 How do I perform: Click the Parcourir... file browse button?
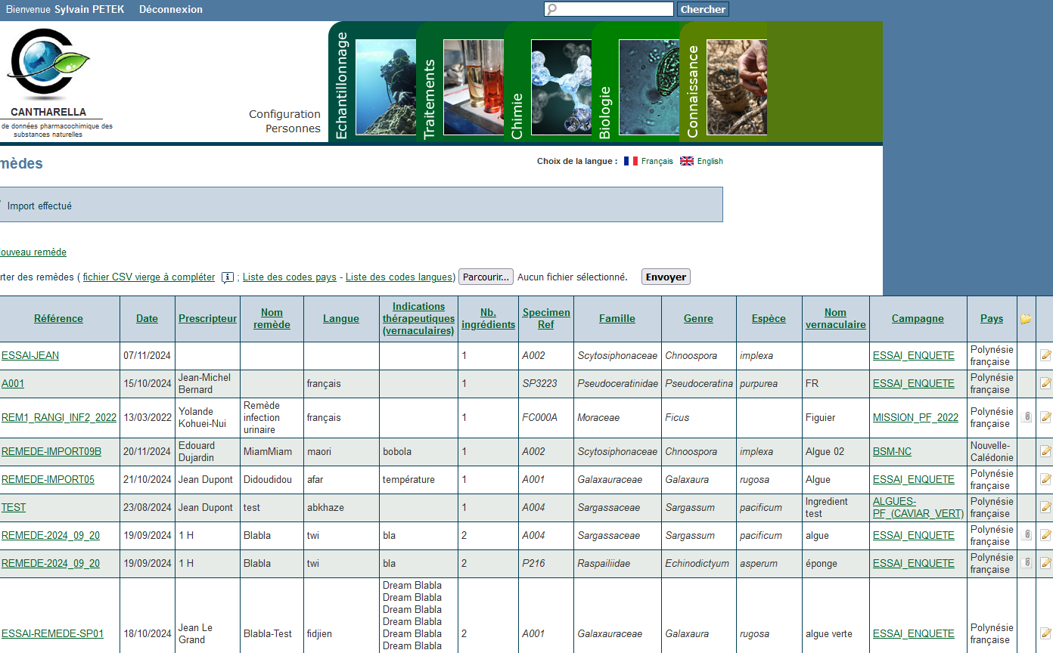pyautogui.click(x=486, y=277)
